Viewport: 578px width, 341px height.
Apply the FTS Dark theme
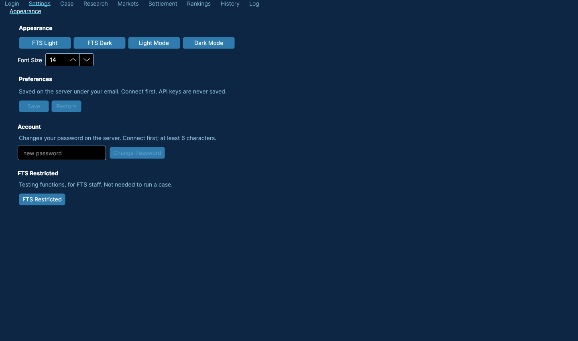pyautogui.click(x=100, y=43)
